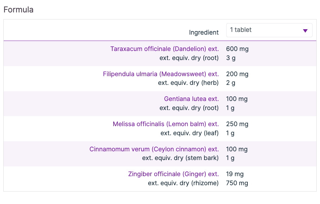Image resolution: width=320 pixels, height=204 pixels.
Task: Click the 750 mg rhizome equivalent value
Action: pos(237,183)
